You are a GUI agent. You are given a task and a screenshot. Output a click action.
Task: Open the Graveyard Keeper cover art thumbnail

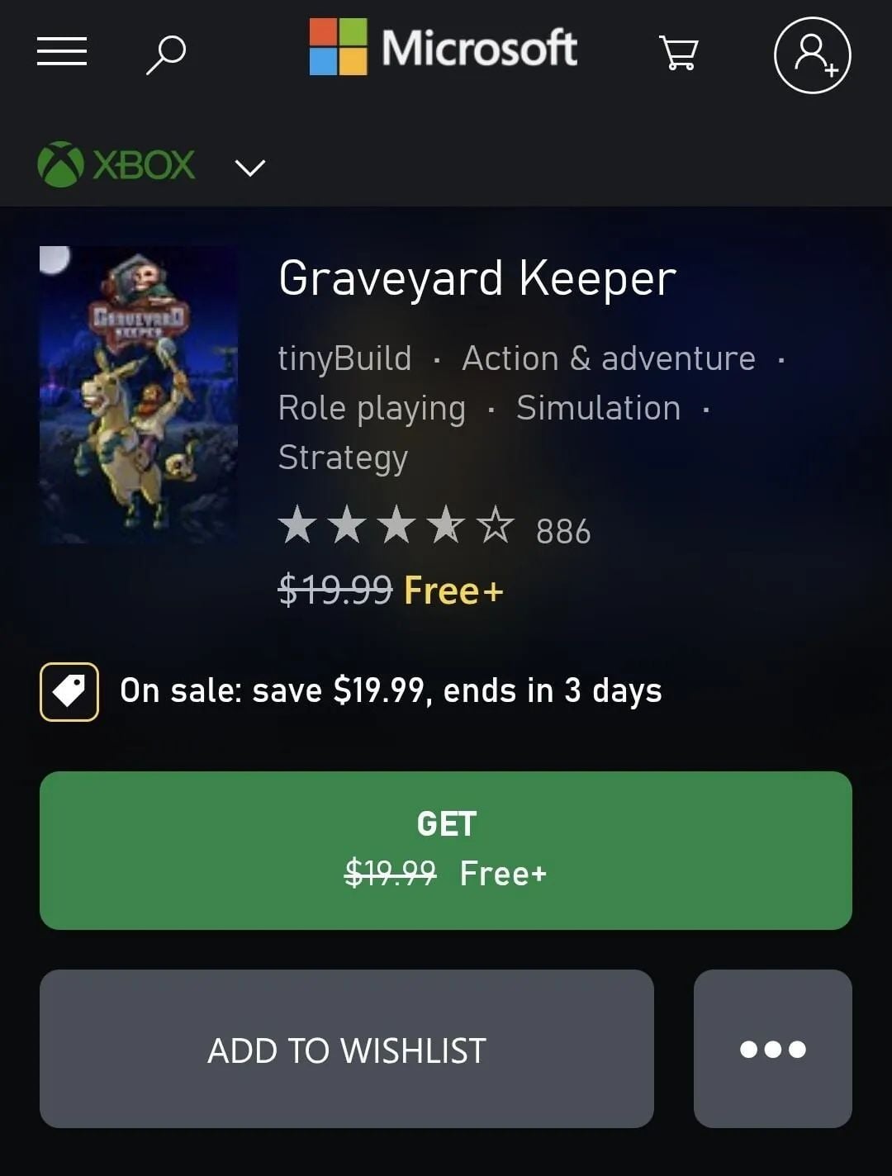pos(139,395)
